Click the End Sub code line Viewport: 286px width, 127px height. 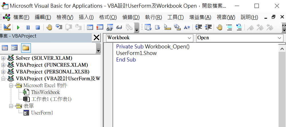coord(126,60)
